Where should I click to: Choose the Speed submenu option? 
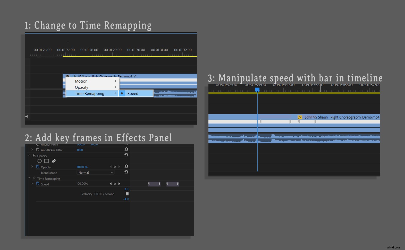[136, 94]
